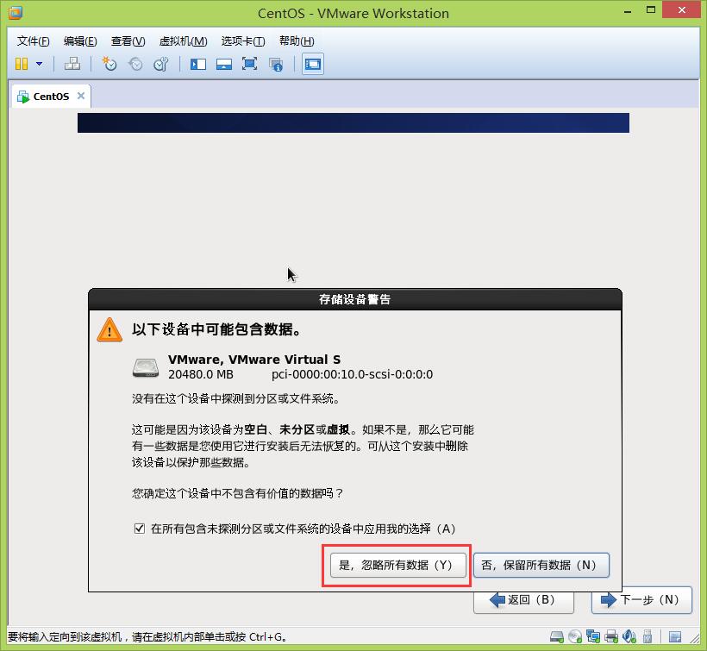This screenshot has height=651, width=707.
Task: Open the hard disk device status icon
Action: [555, 638]
